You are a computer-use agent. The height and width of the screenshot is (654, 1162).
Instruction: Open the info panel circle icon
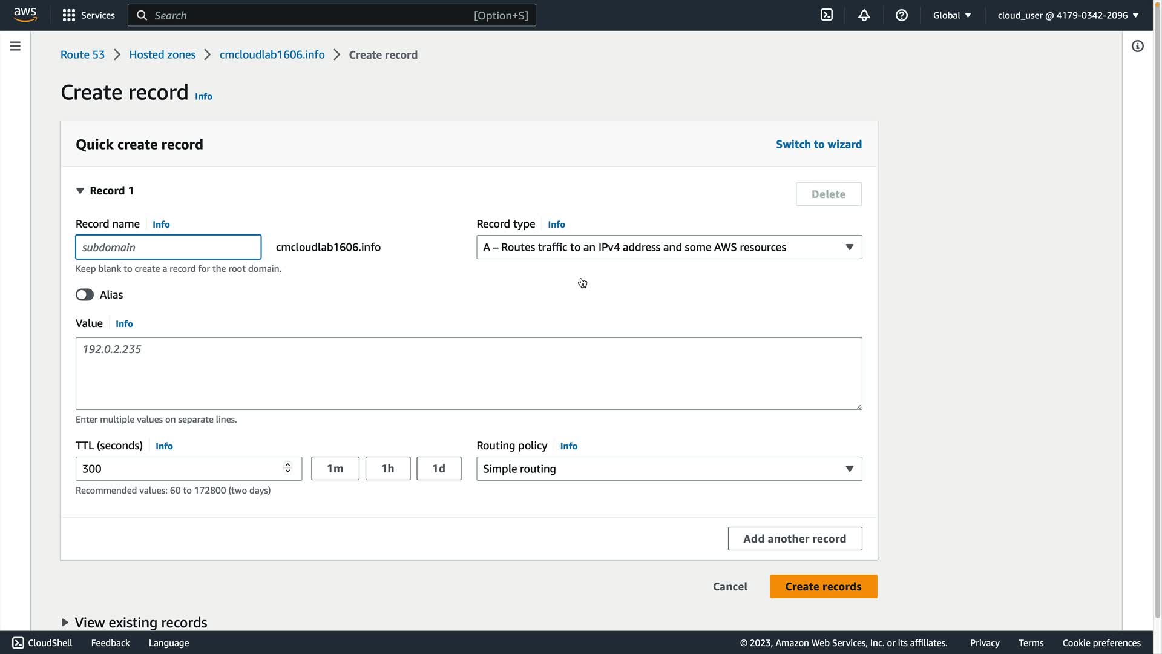pos(1137,46)
